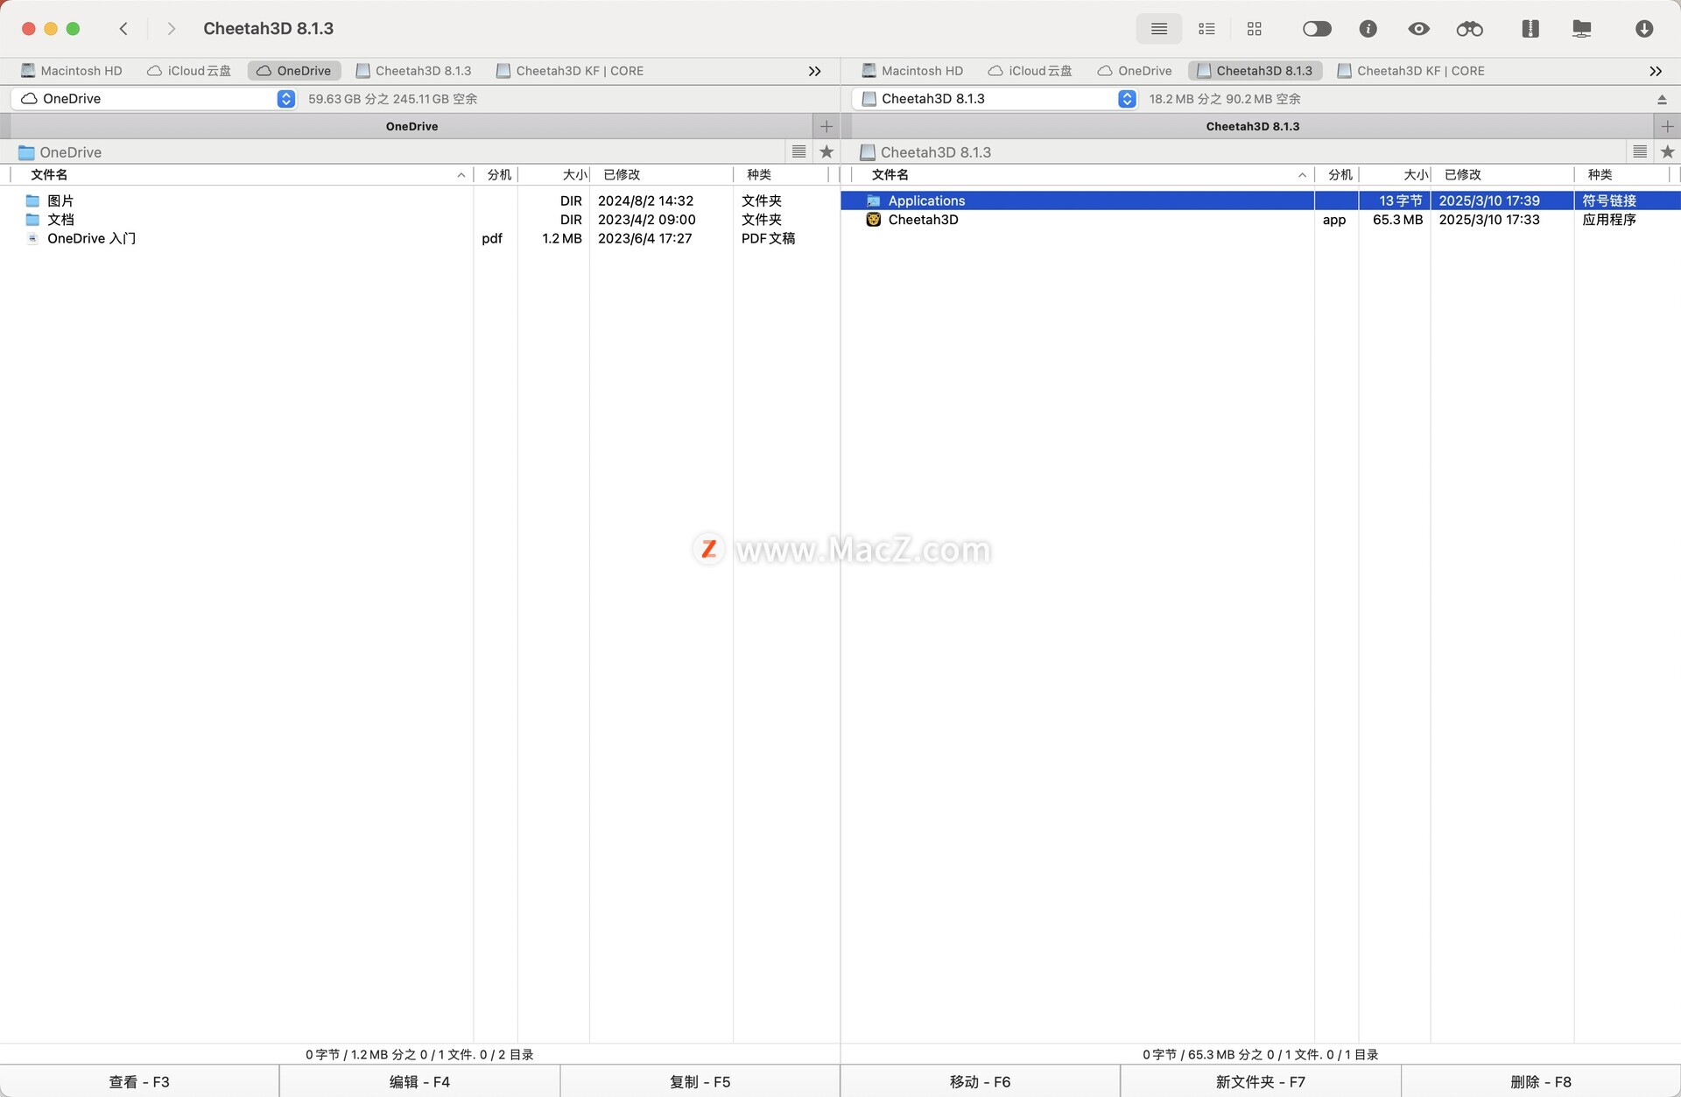Click the Cheetah3D 8.1.3 tab header in right panel
This screenshot has width=1681, height=1097.
click(1252, 126)
